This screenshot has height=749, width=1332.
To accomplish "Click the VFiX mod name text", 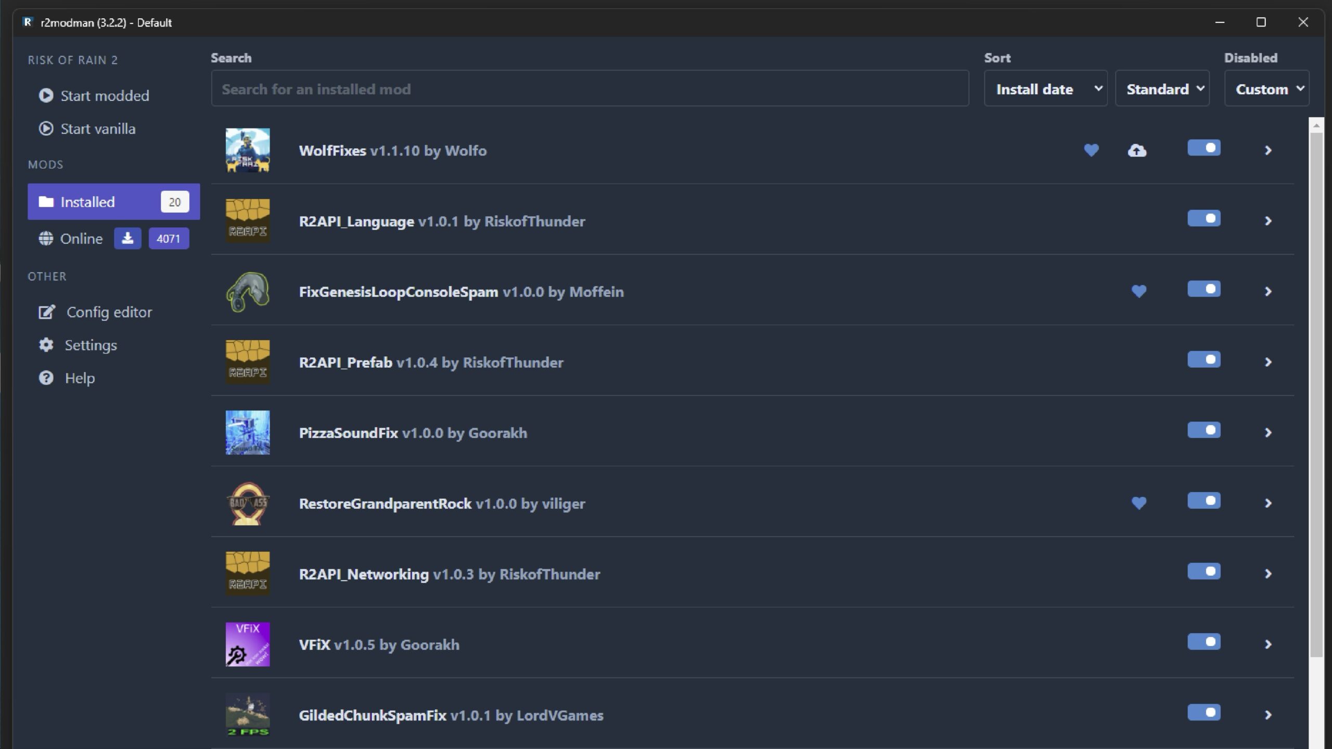I will click(314, 644).
